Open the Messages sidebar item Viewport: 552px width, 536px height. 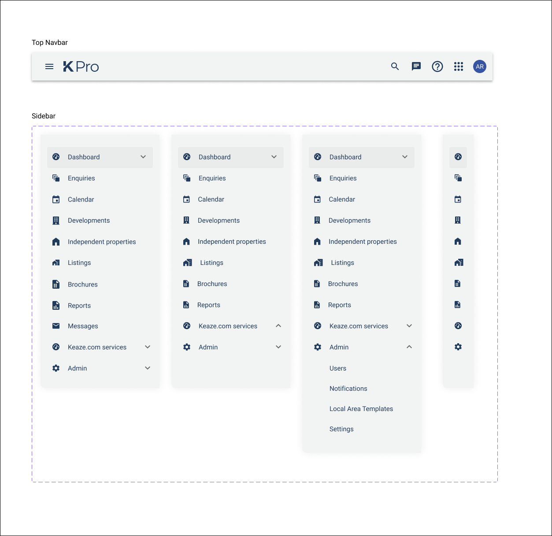(83, 326)
